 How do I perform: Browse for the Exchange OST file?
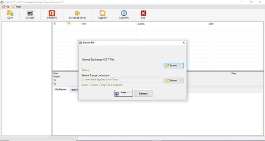(x=174, y=65)
